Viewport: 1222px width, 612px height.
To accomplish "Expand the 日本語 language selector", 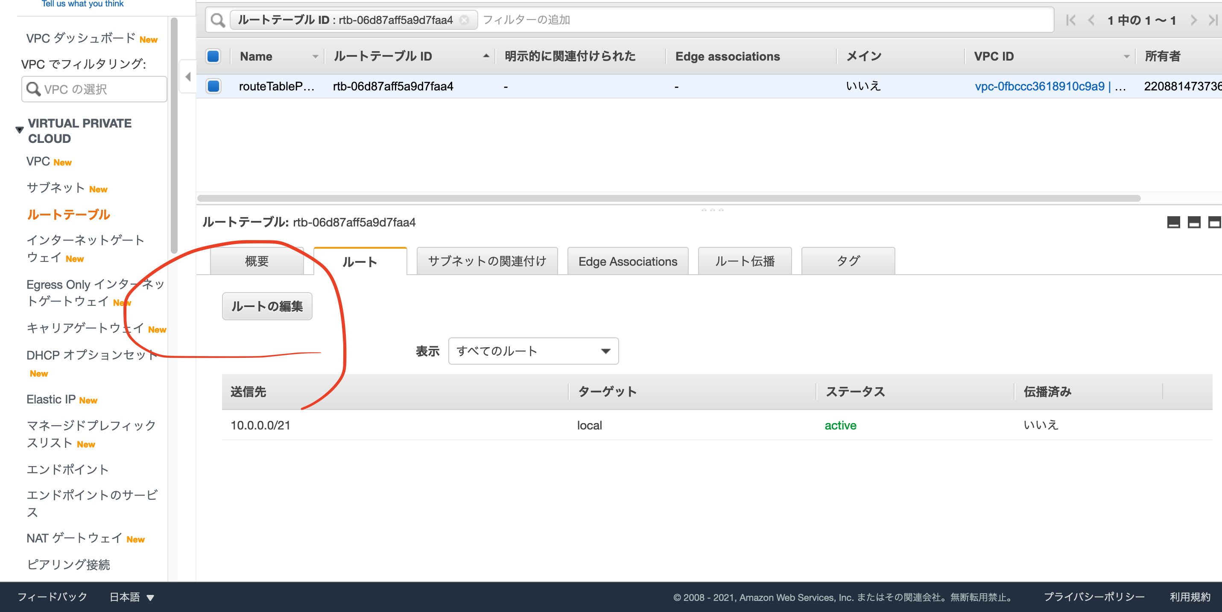I will (x=132, y=597).
